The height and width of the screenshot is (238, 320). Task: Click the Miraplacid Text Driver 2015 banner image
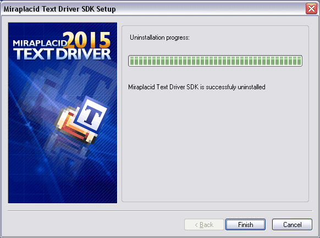pos(63,113)
